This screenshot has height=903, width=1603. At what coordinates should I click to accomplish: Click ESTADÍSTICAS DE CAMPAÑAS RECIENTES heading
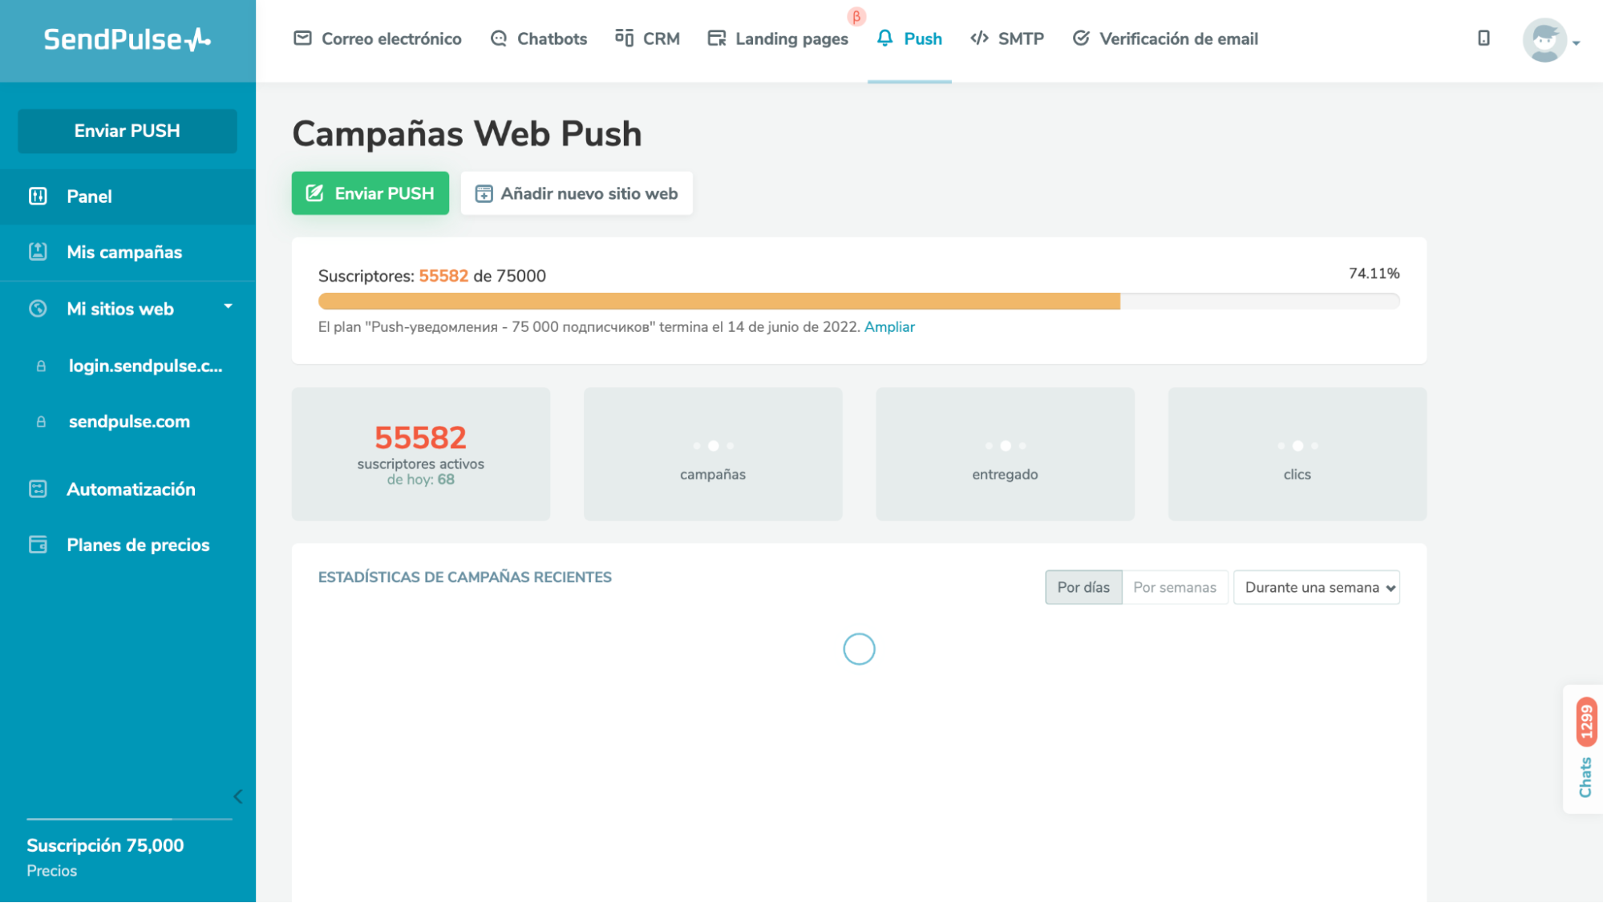pyautogui.click(x=464, y=577)
